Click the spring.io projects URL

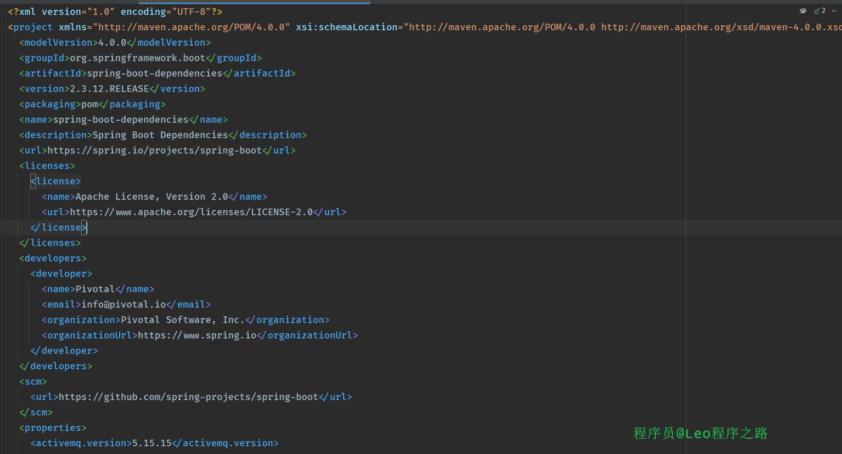click(155, 150)
